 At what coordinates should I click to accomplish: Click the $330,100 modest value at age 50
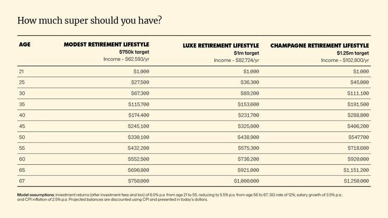[x=138, y=137]
